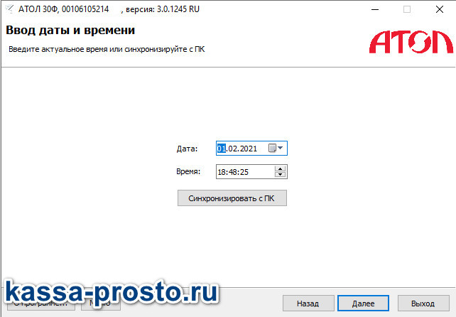
Task: Click the title bar text версия: 3.0.1245 RU
Action: point(163,9)
